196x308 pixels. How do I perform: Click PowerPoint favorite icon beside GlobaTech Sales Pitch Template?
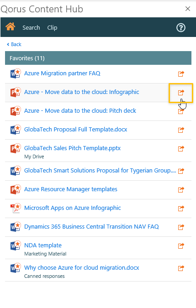click(16, 148)
